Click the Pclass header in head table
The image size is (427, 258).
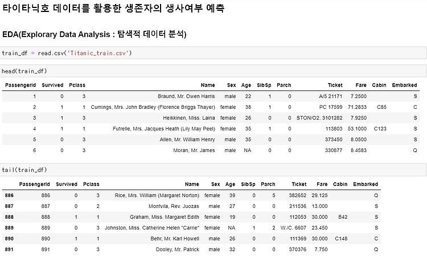coord(77,85)
